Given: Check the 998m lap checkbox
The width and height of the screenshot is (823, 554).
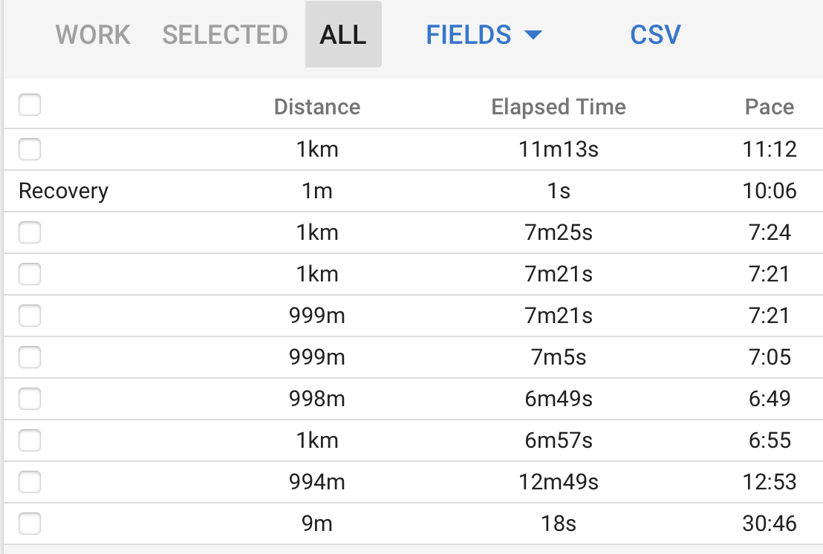Looking at the screenshot, I should 30,399.
